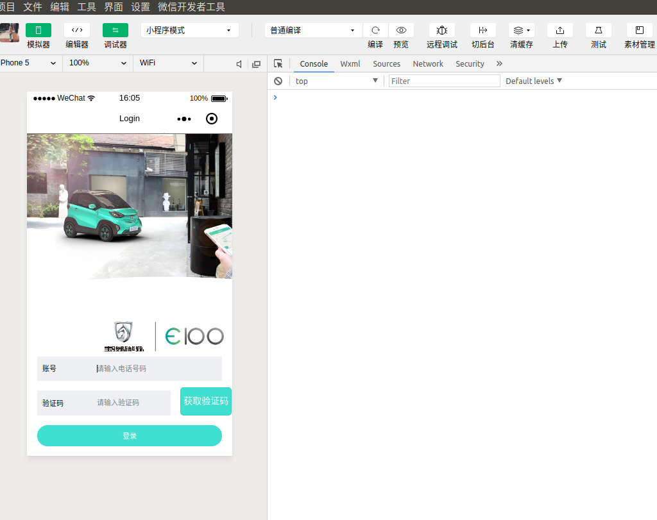The image size is (657, 520).
Task: Open the 界面 menu
Action: coord(113,7)
